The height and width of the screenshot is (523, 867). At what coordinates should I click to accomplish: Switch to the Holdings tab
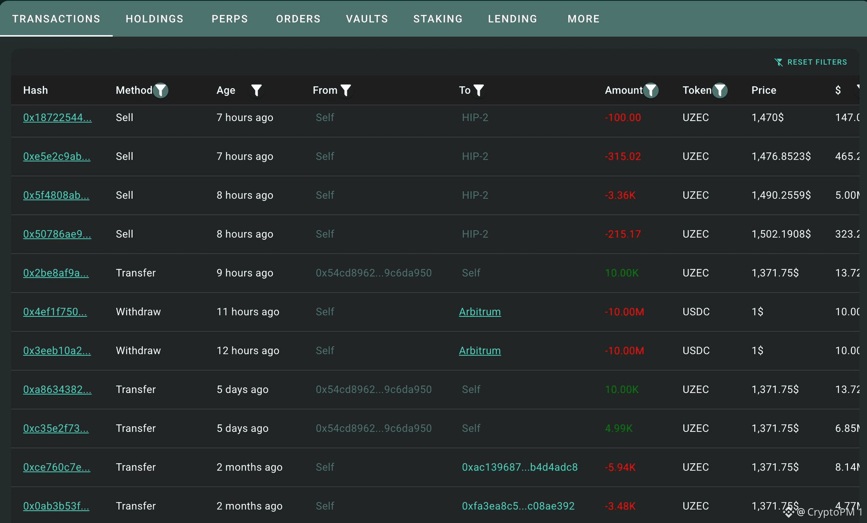(155, 19)
